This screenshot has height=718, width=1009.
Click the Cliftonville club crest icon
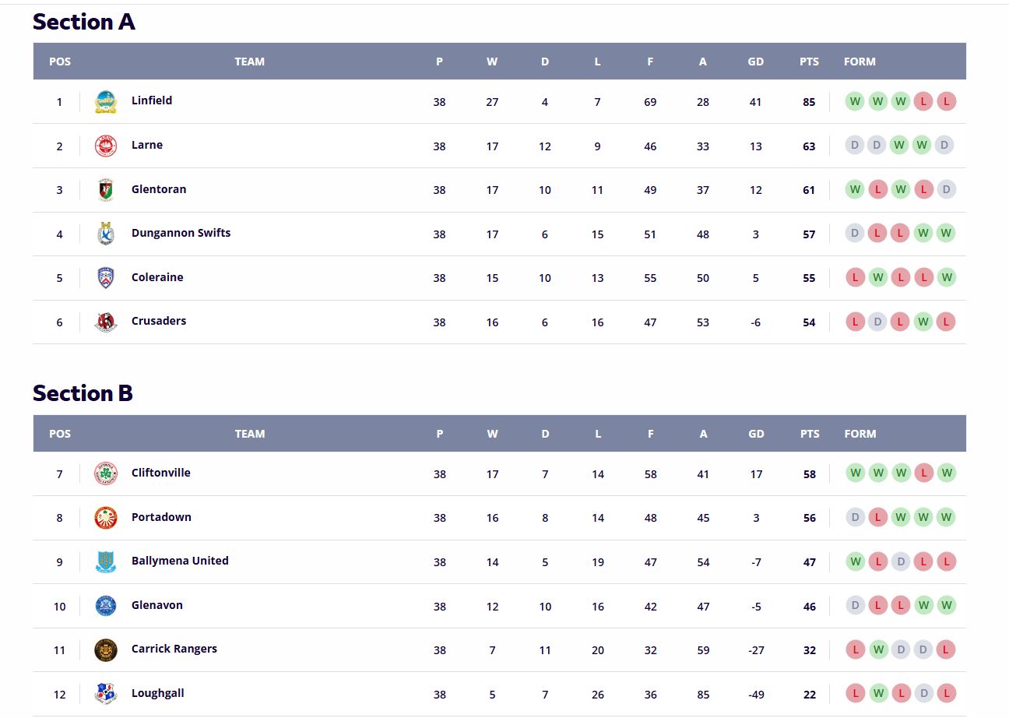[x=106, y=473]
